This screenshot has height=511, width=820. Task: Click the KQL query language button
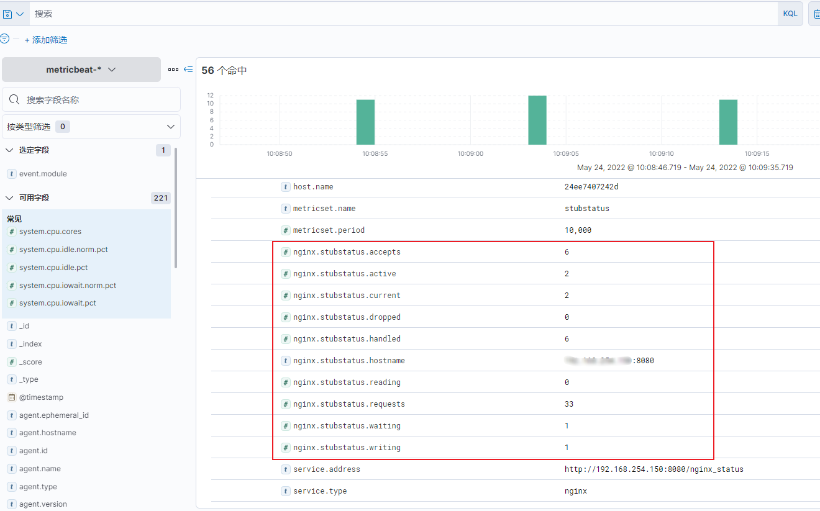click(x=790, y=14)
